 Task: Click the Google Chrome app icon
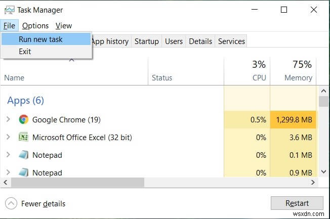tap(23, 120)
